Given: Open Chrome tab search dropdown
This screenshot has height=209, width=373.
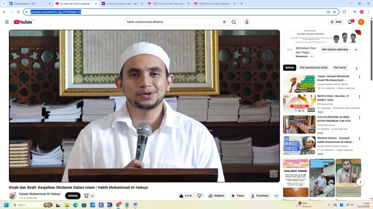Looking at the screenshot, I should (x=3, y=3).
